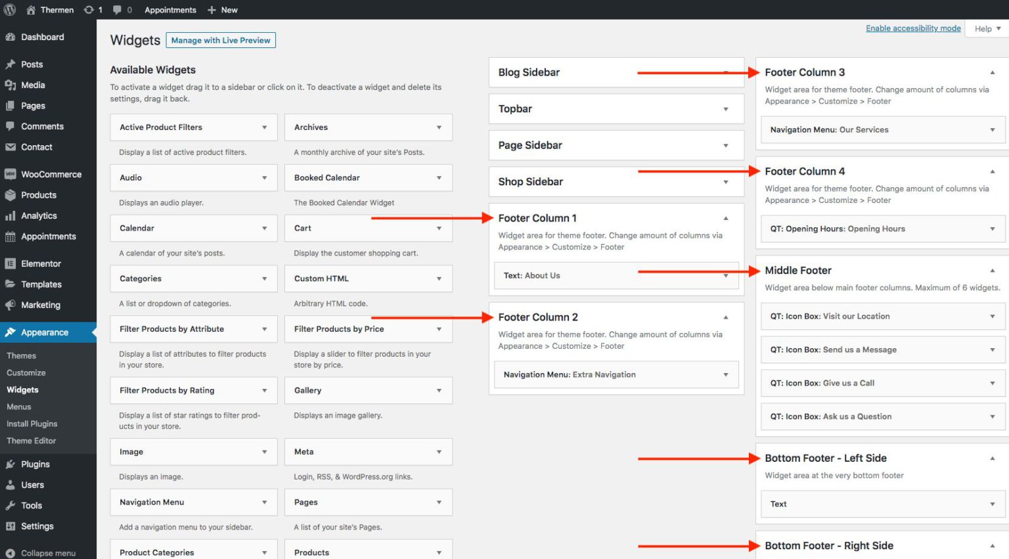Select the Media sidebar icon
The image size is (1009, 559).
pyautogui.click(x=11, y=85)
